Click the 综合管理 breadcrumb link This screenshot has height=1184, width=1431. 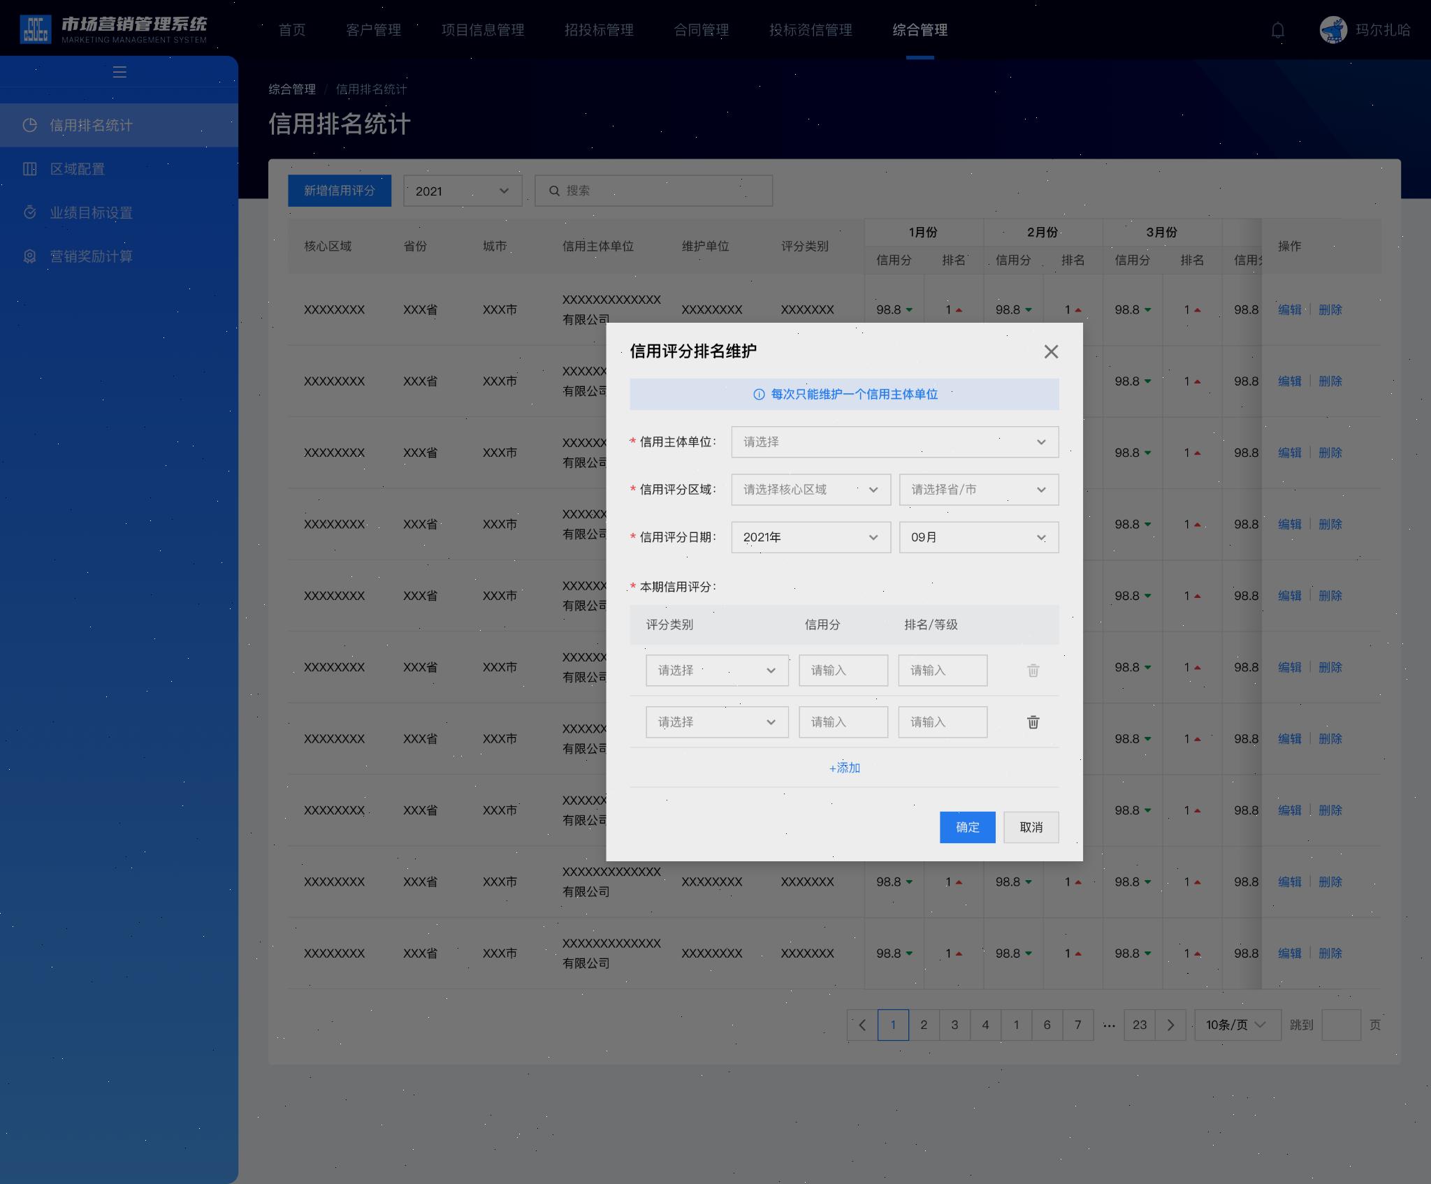tap(292, 89)
